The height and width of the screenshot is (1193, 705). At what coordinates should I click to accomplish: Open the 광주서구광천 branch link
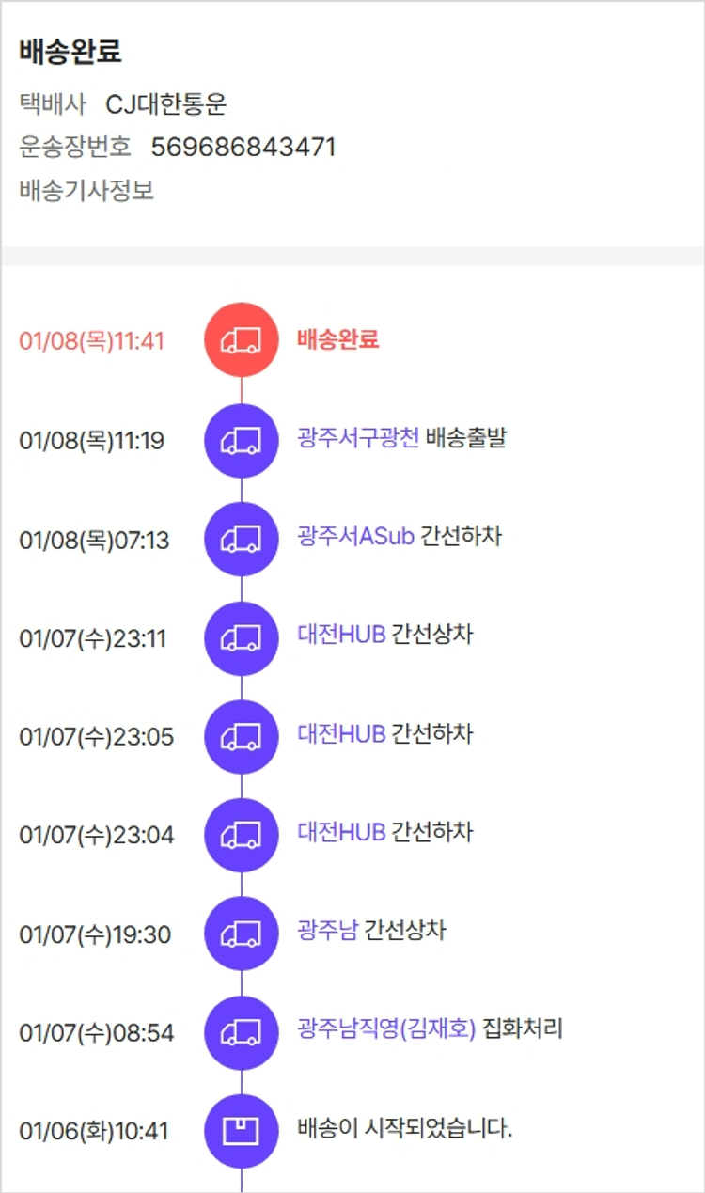(358, 438)
